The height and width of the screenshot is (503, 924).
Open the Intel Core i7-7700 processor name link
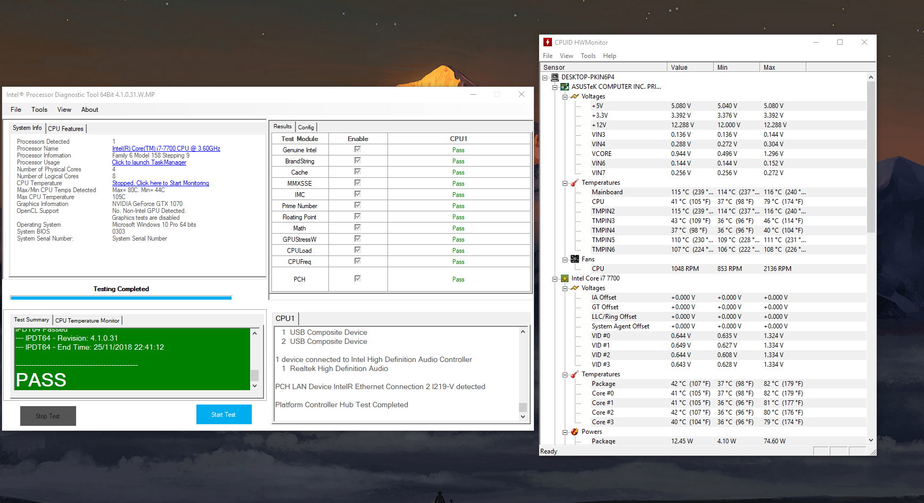click(x=166, y=149)
